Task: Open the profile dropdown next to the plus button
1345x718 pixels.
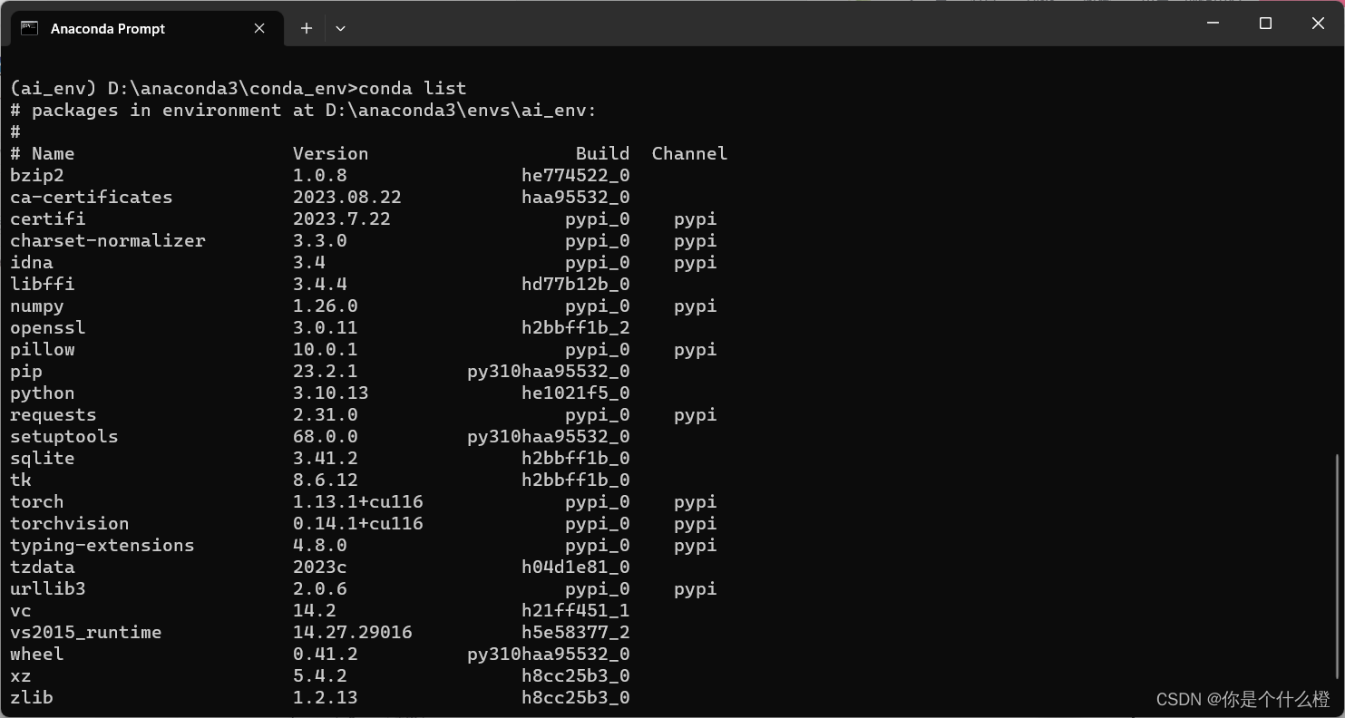Action: click(340, 28)
